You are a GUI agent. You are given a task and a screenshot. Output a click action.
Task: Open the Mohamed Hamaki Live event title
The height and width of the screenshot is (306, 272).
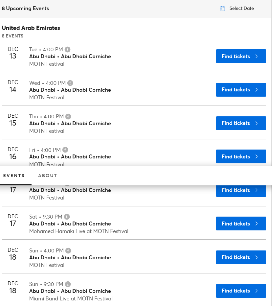(79, 231)
